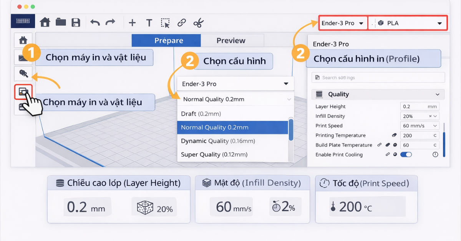Click the Search settings input field
The width and height of the screenshot is (461, 241).
click(x=378, y=77)
